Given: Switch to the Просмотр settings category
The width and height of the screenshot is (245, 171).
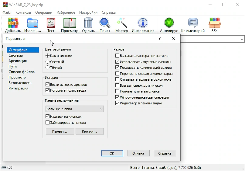Looking at the screenshot, I should 17,77.
